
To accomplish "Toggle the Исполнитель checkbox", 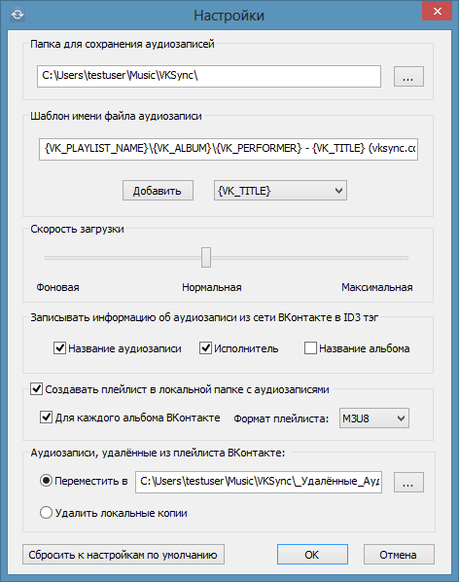I will click(x=205, y=348).
